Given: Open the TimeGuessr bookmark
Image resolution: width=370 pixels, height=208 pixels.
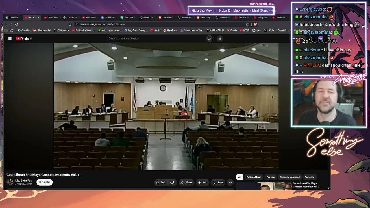Looking at the screenshot, I should [x=171, y=30].
